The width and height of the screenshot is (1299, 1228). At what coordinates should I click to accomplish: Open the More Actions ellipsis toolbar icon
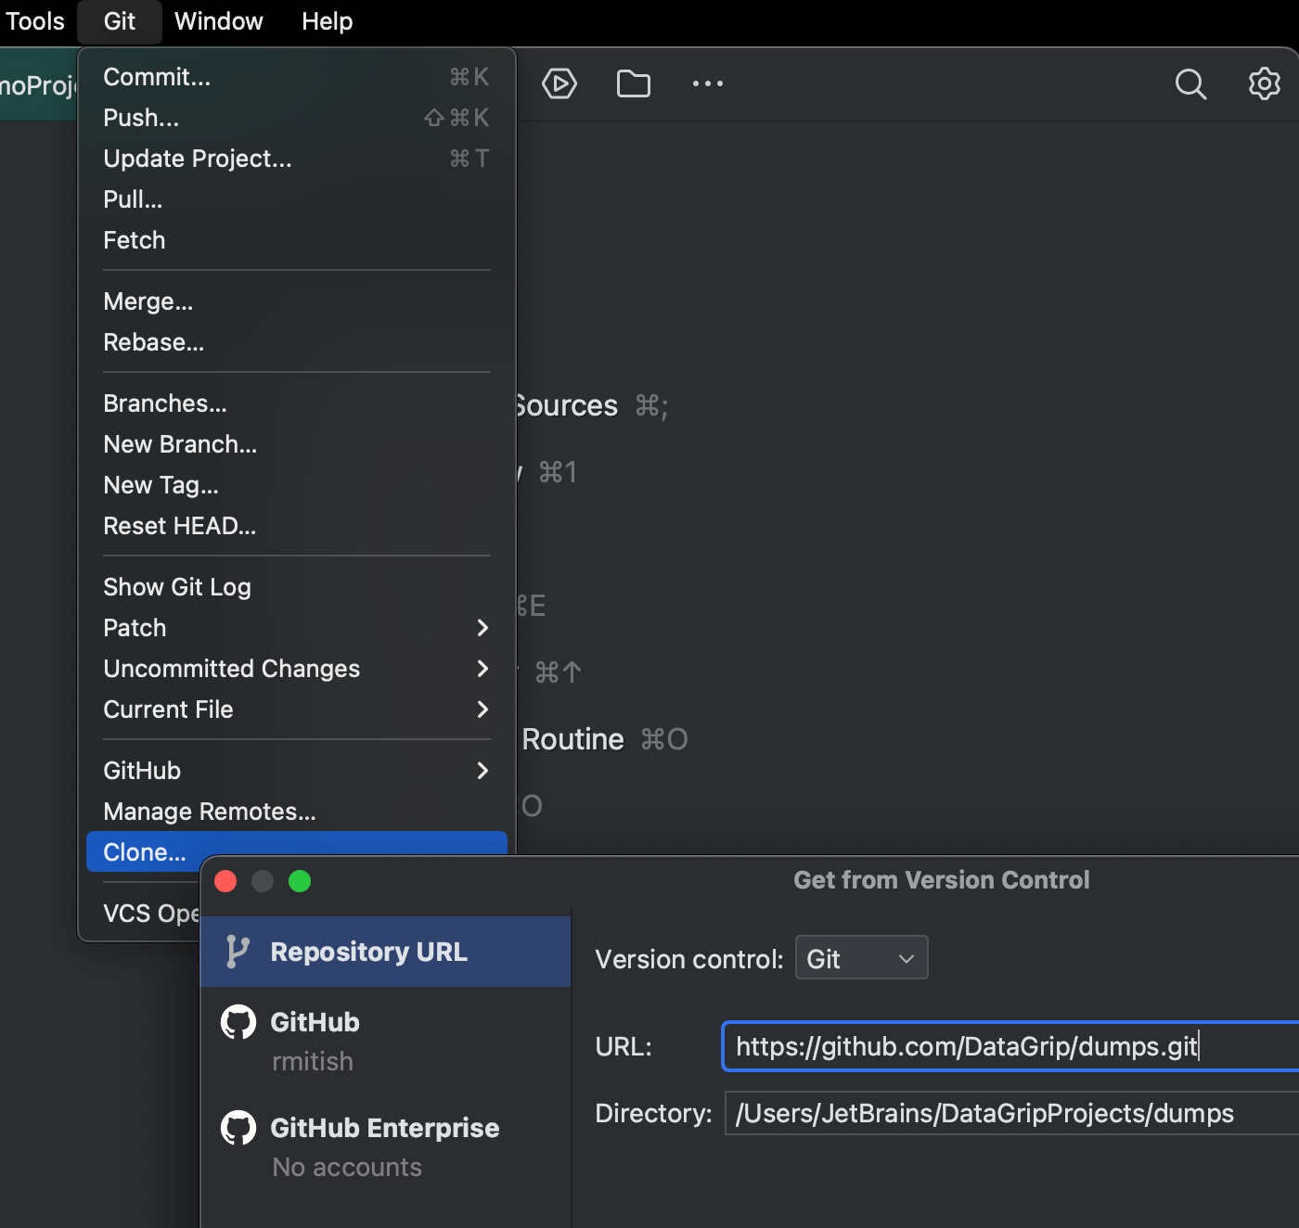708,83
